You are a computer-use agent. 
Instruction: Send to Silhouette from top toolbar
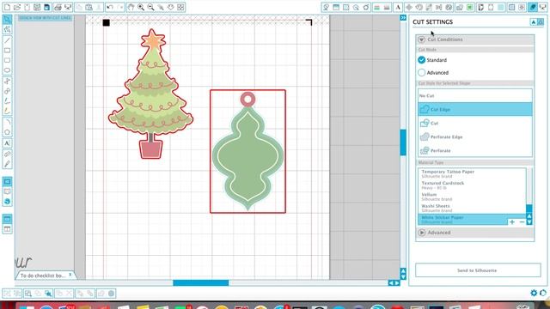pyautogui.click(x=68, y=7)
